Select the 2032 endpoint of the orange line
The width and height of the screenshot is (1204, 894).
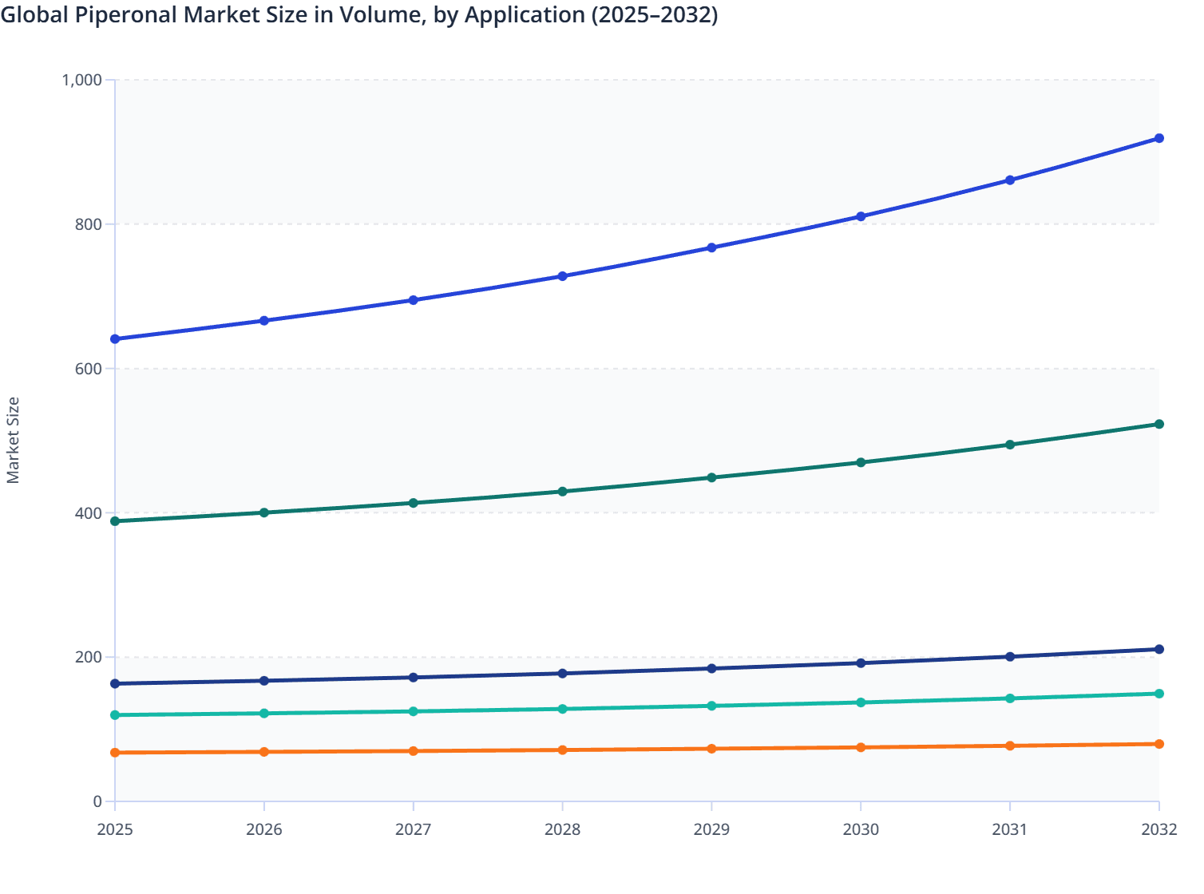1159,744
